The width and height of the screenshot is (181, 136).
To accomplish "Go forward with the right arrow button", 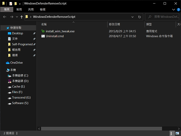I will coord(12,17).
